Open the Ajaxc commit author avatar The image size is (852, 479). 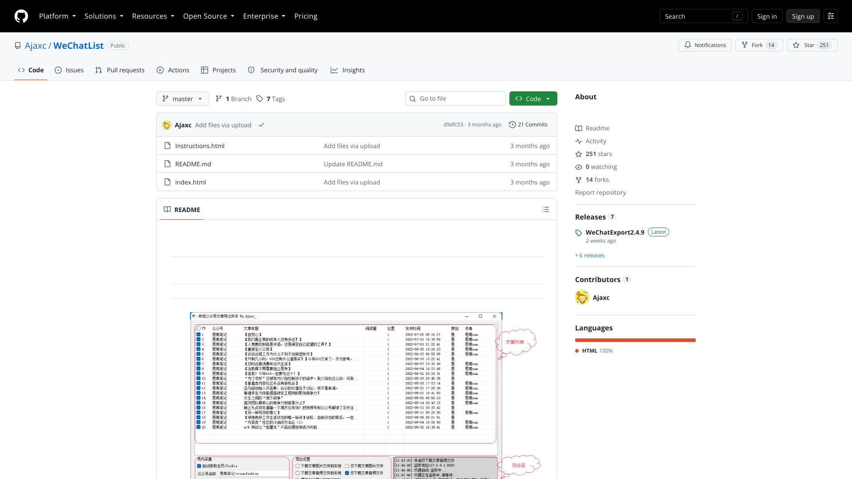coord(167,125)
